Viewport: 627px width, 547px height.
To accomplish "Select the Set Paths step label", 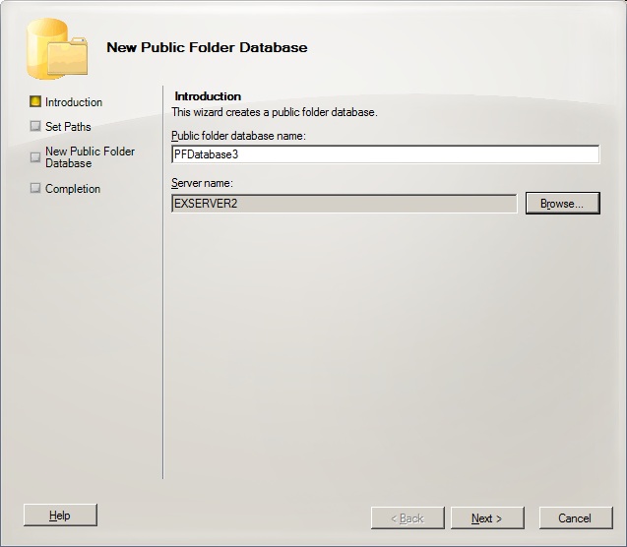I will pos(68,127).
